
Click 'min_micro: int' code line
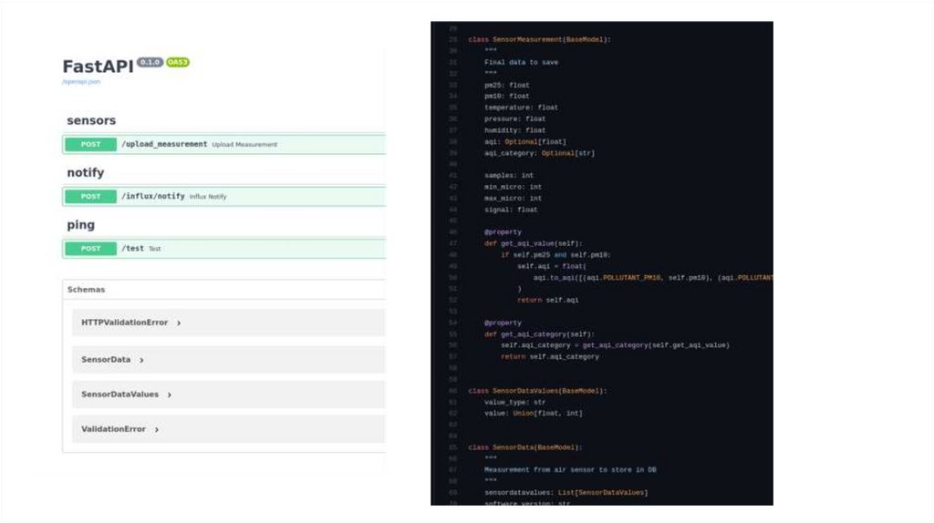click(x=514, y=186)
